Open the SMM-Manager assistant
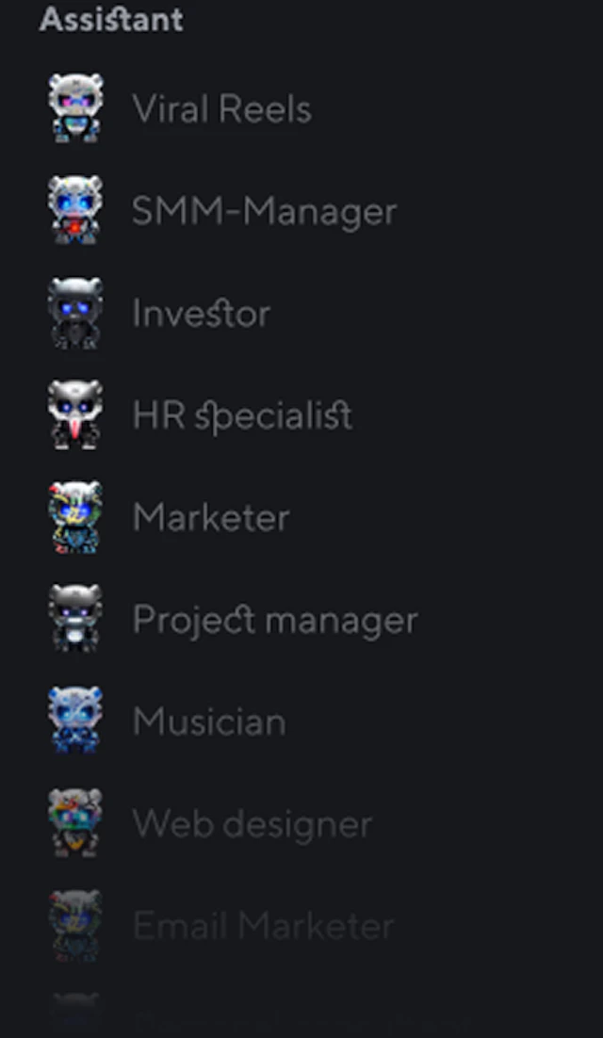 (264, 212)
